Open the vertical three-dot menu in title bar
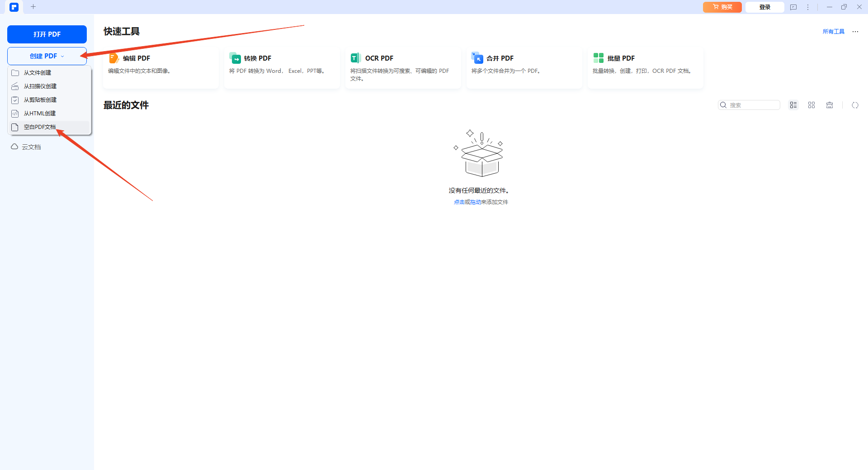Viewport: 868px width, 470px height. (808, 7)
